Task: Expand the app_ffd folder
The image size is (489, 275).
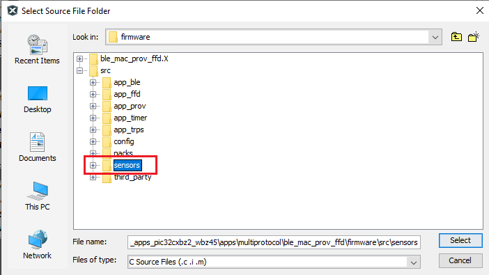Action: 93,94
